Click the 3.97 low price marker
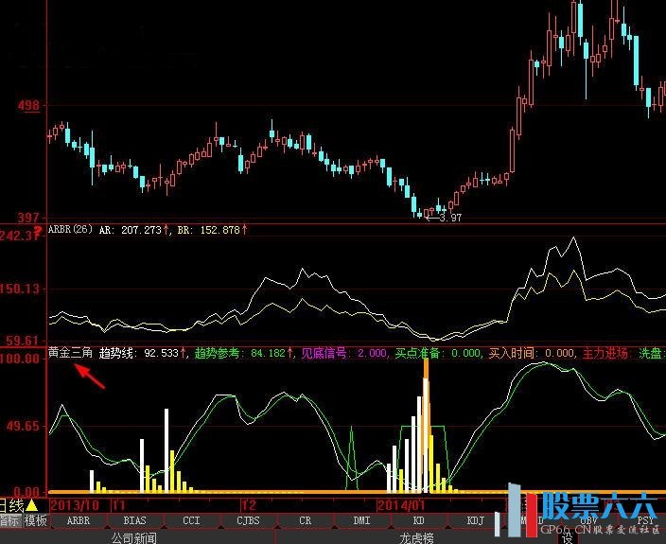This screenshot has height=544, width=666. [450, 219]
